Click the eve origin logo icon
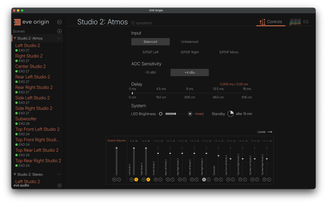This screenshot has width=327, height=204. pos(17,22)
